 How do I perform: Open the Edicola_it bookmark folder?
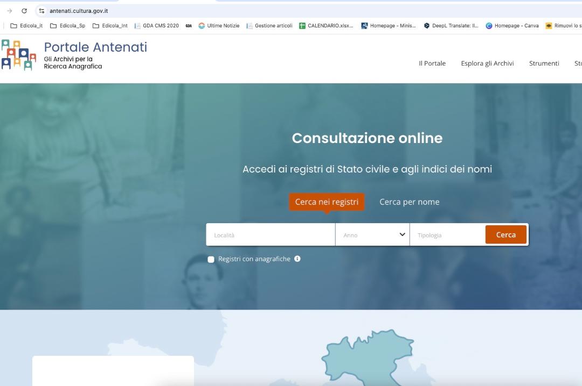point(26,25)
